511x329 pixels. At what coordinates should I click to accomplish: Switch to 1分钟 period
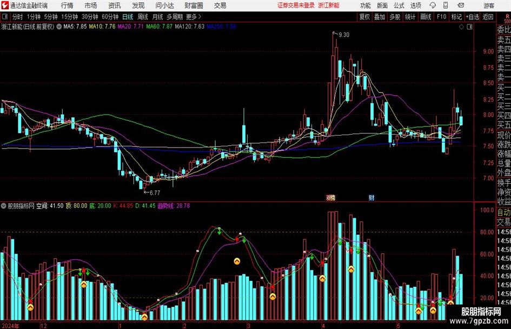click(x=34, y=17)
